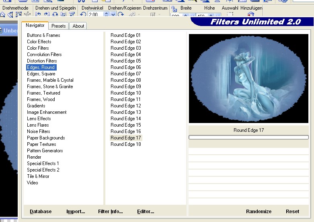Screen dimensions: 314x222
Task: Apply the Round Edge 01 filter
Action: click(x=125, y=35)
